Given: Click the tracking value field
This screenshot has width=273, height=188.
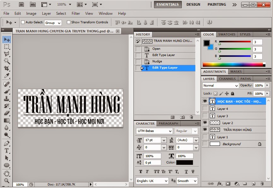Looking at the screenshot, I should (185, 147).
